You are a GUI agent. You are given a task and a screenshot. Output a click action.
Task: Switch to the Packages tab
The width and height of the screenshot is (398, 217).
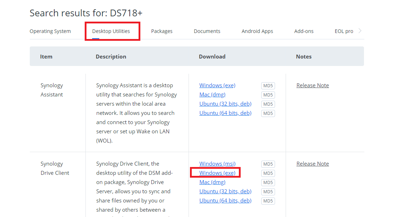[162, 31]
